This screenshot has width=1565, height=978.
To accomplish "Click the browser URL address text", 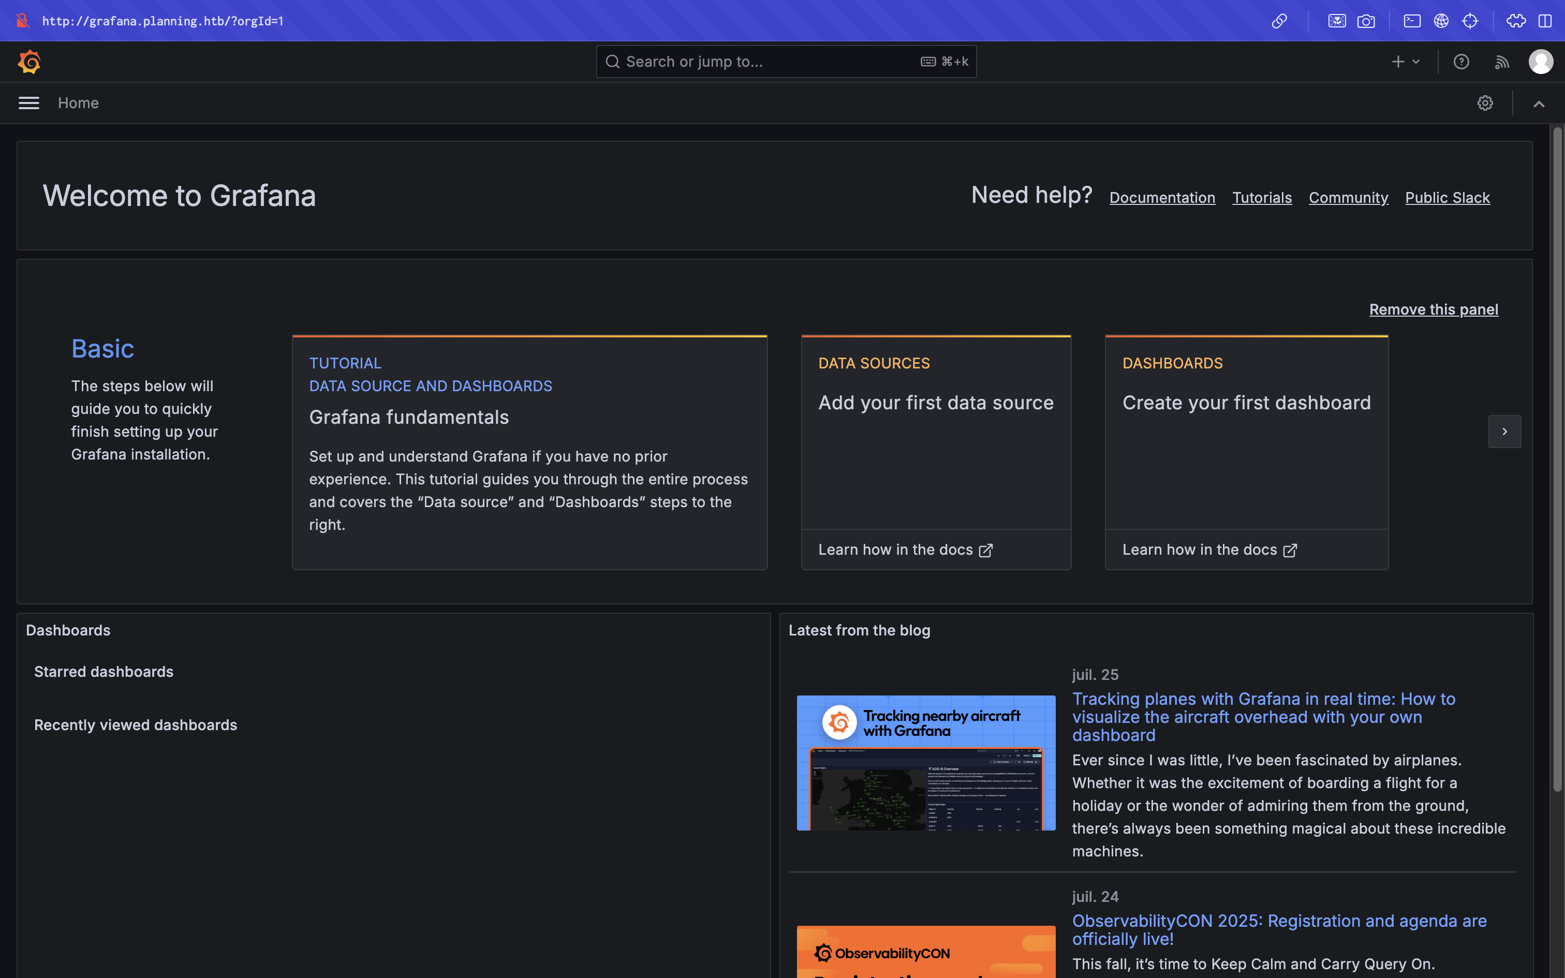I will (x=163, y=21).
